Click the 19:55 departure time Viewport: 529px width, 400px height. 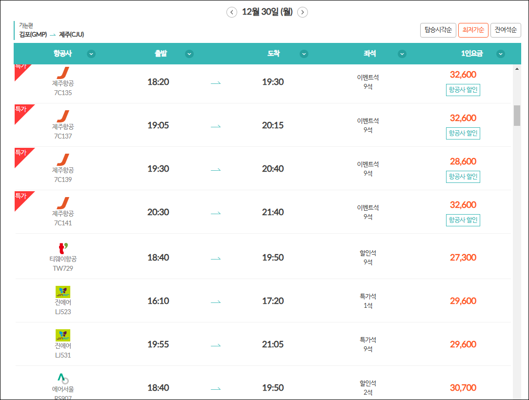158,344
